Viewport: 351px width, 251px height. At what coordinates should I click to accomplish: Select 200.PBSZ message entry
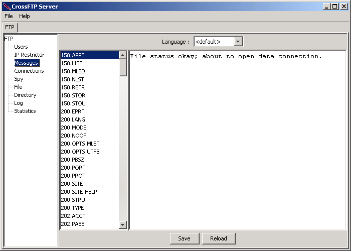[x=90, y=160]
